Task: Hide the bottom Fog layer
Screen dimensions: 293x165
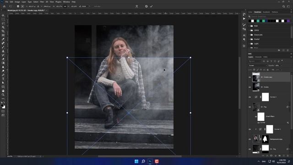Action: 250,149
